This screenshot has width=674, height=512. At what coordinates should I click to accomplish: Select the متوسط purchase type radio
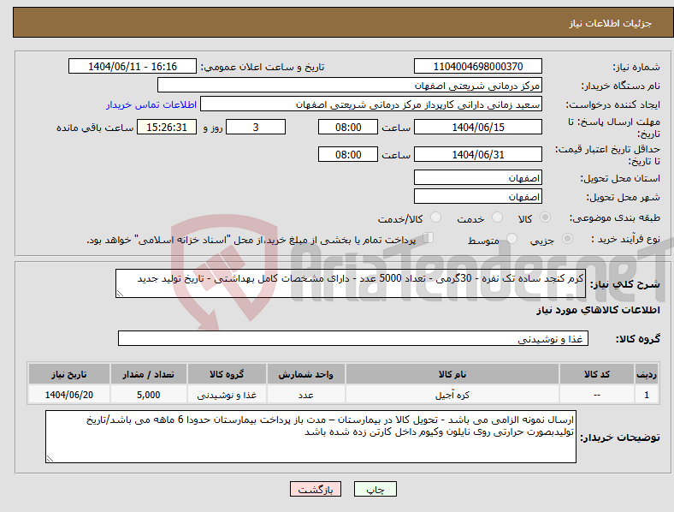511,239
